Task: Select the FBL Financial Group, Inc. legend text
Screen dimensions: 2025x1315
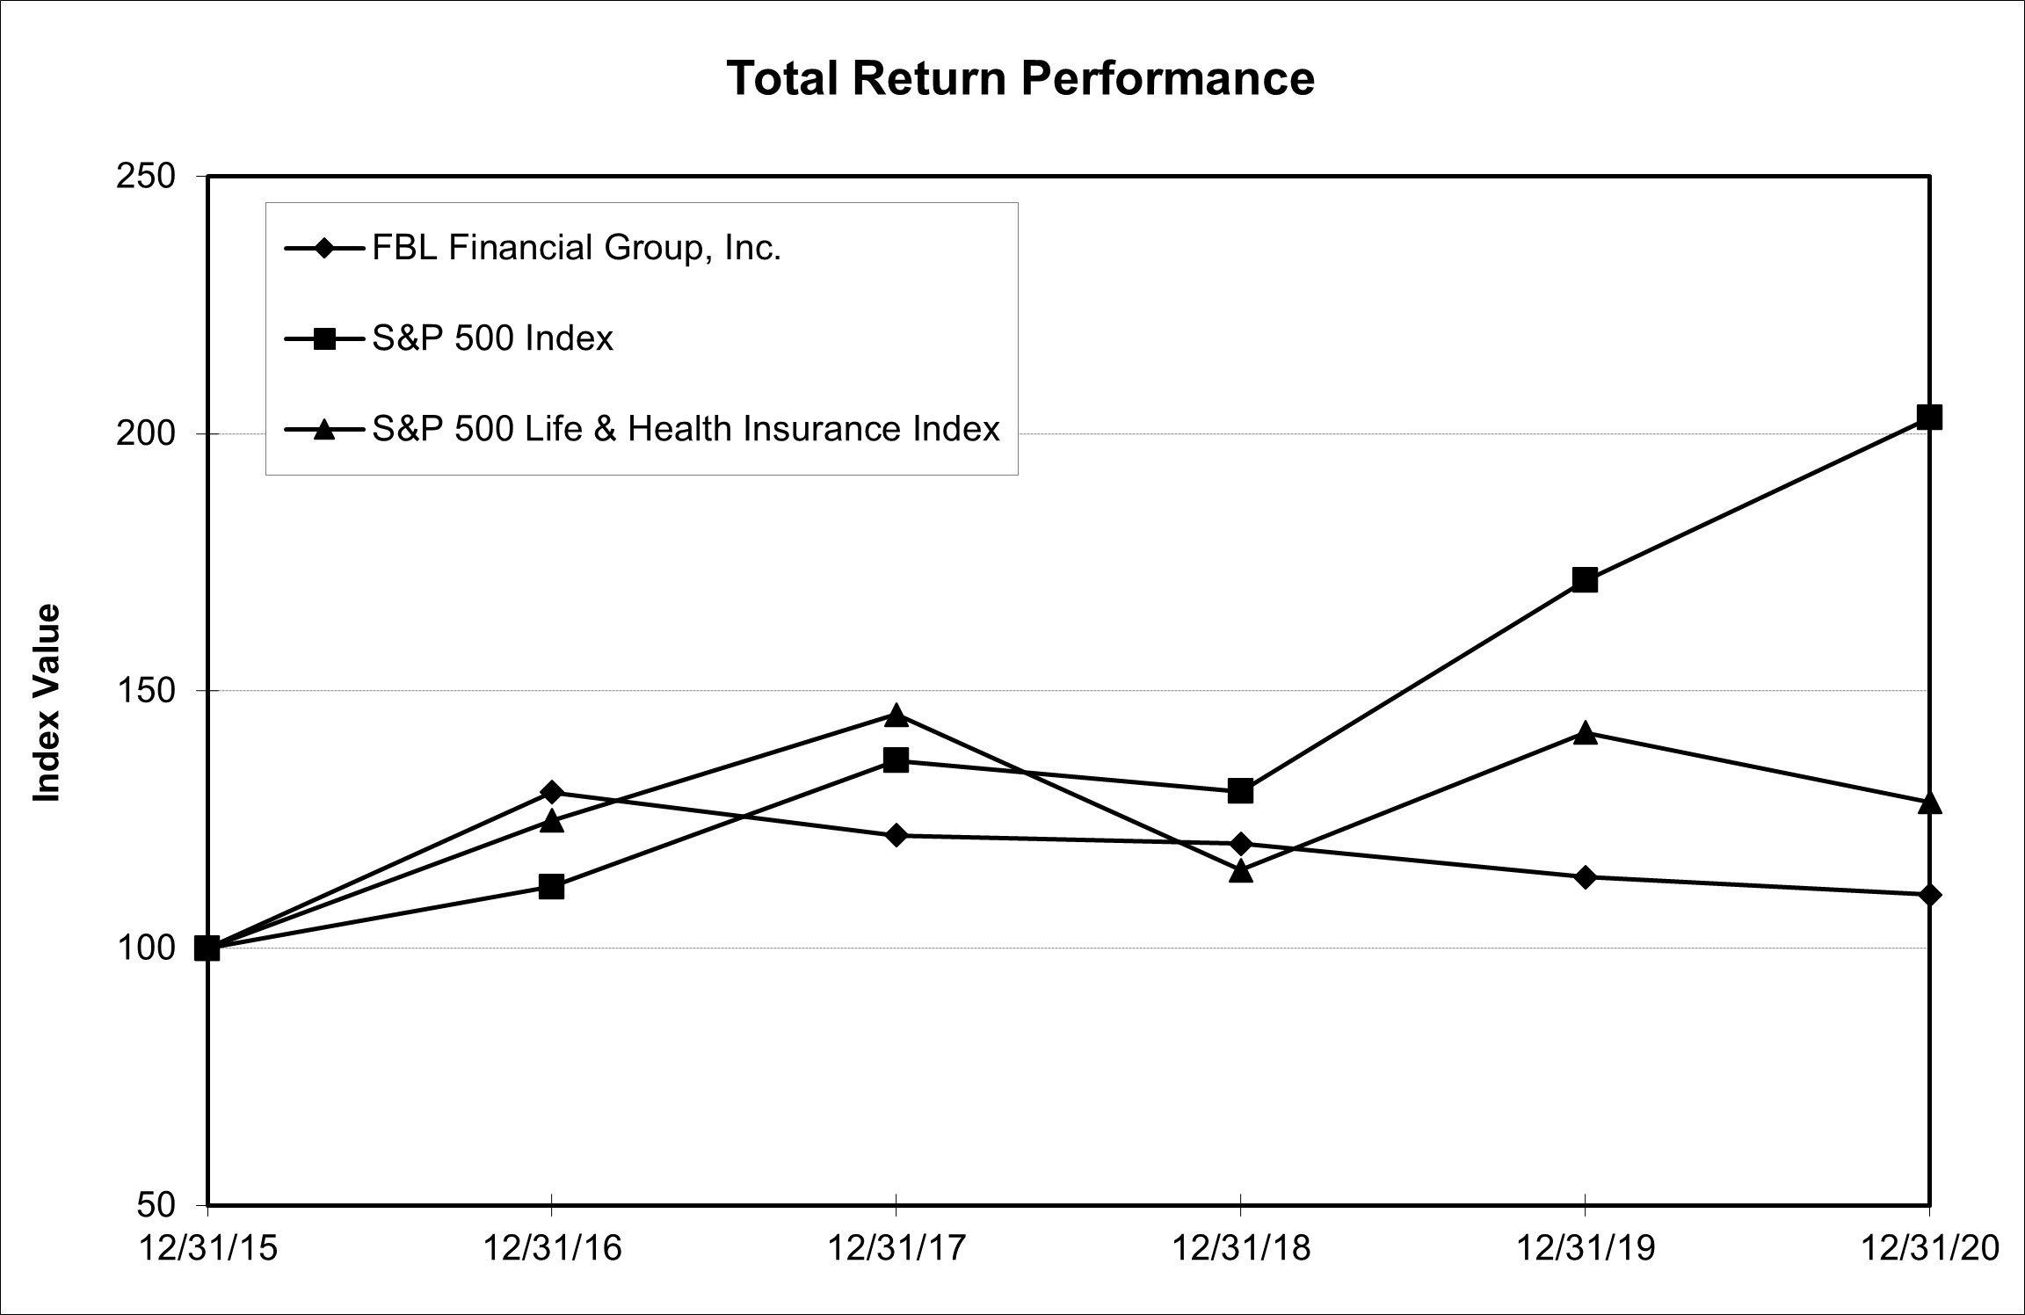Action: pos(577,249)
